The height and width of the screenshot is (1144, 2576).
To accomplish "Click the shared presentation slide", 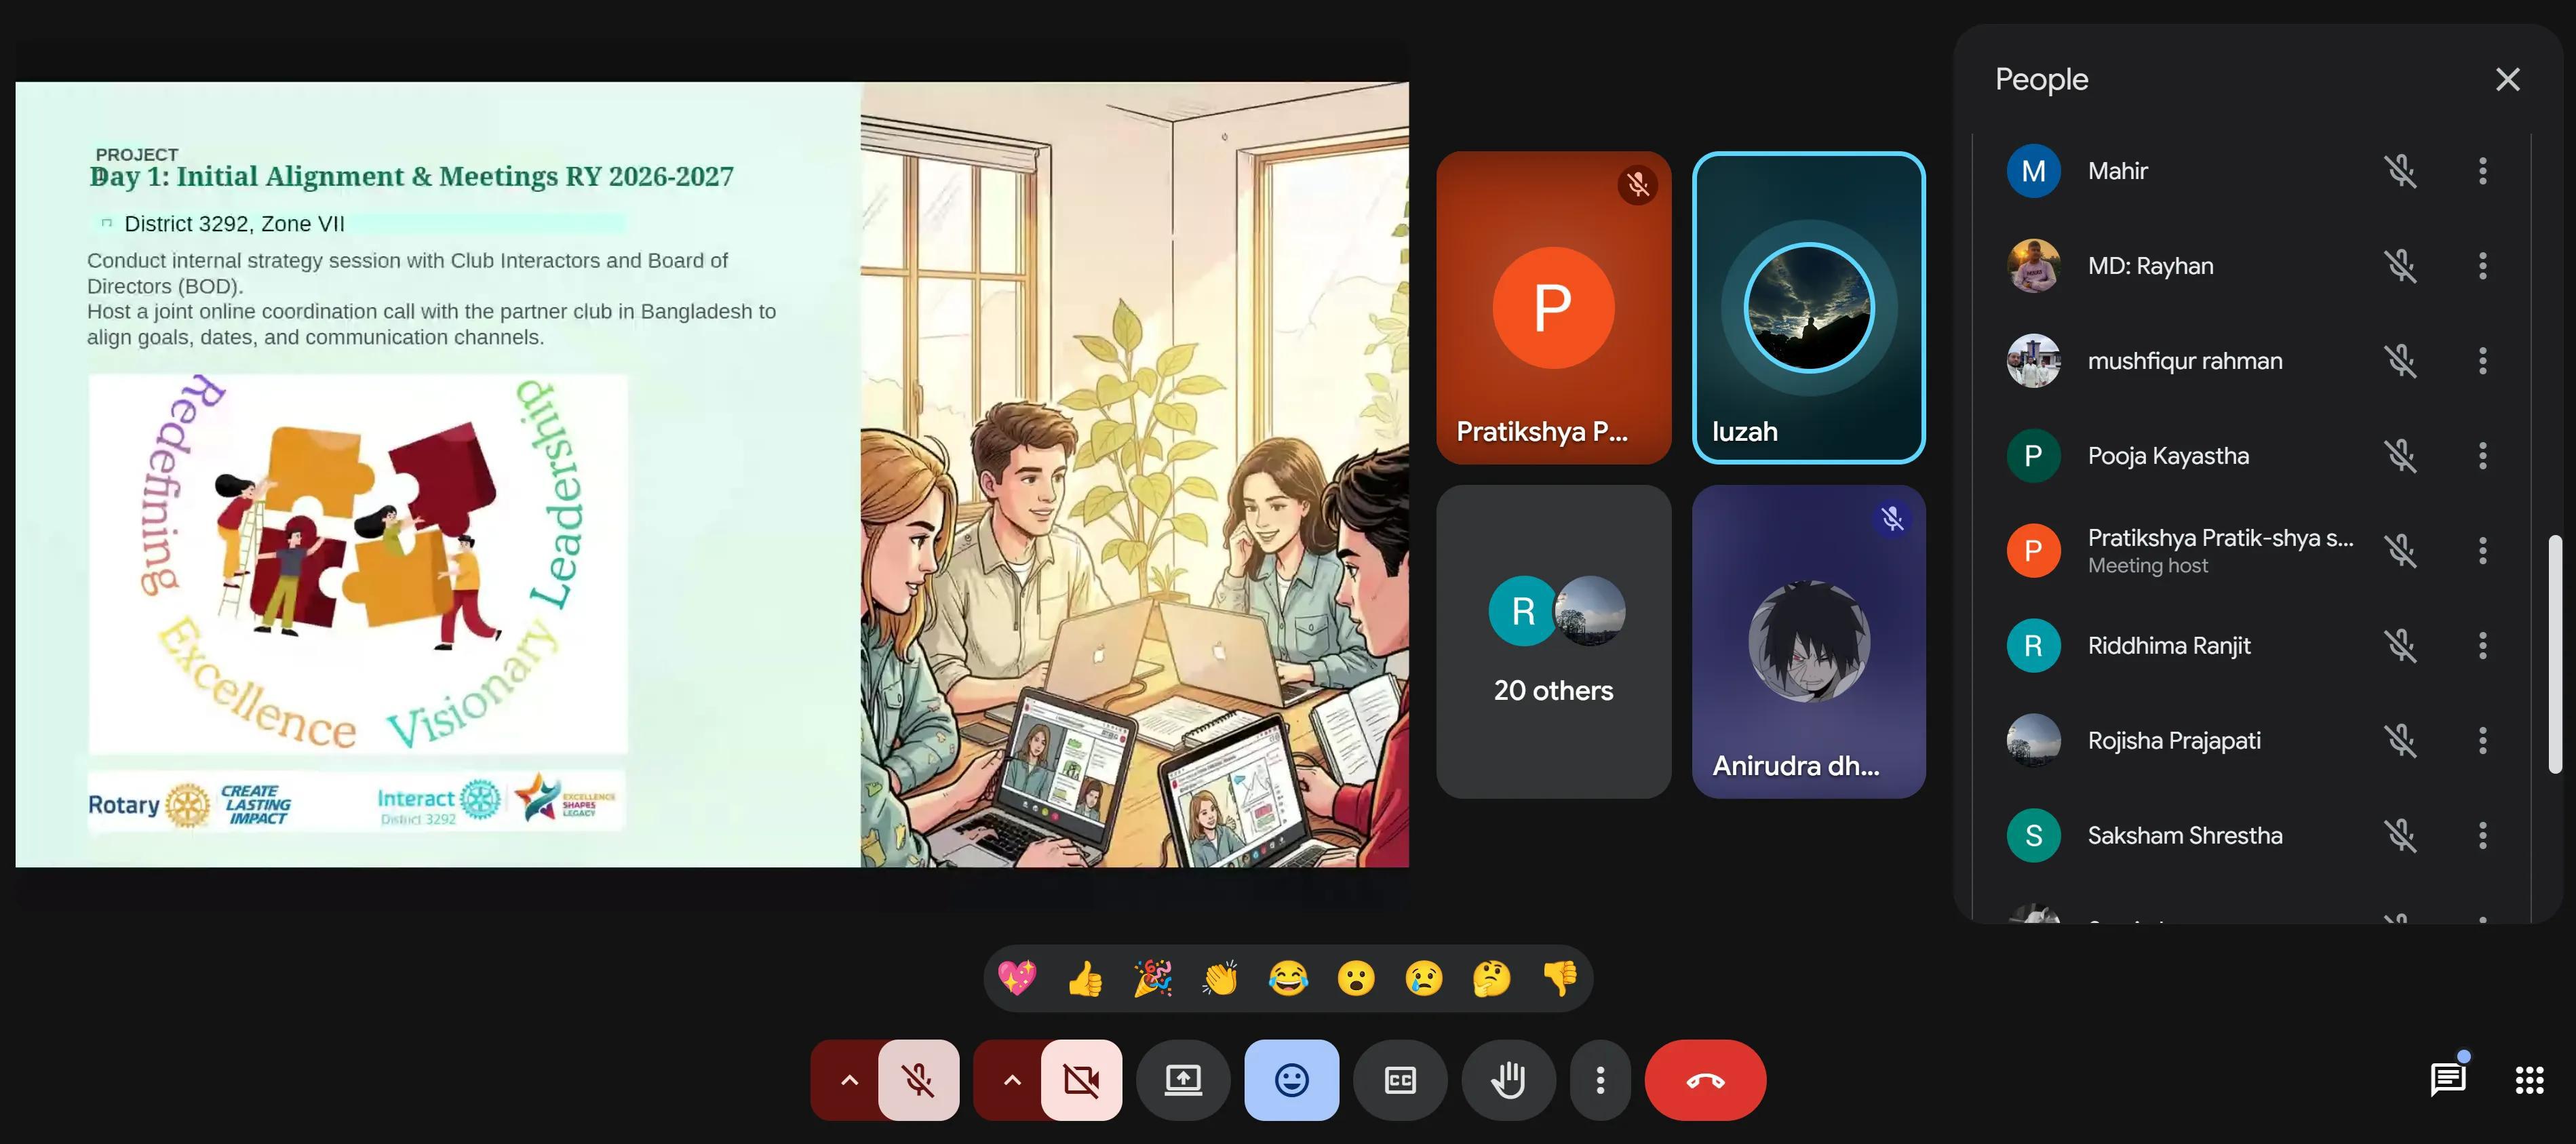I will [x=712, y=474].
